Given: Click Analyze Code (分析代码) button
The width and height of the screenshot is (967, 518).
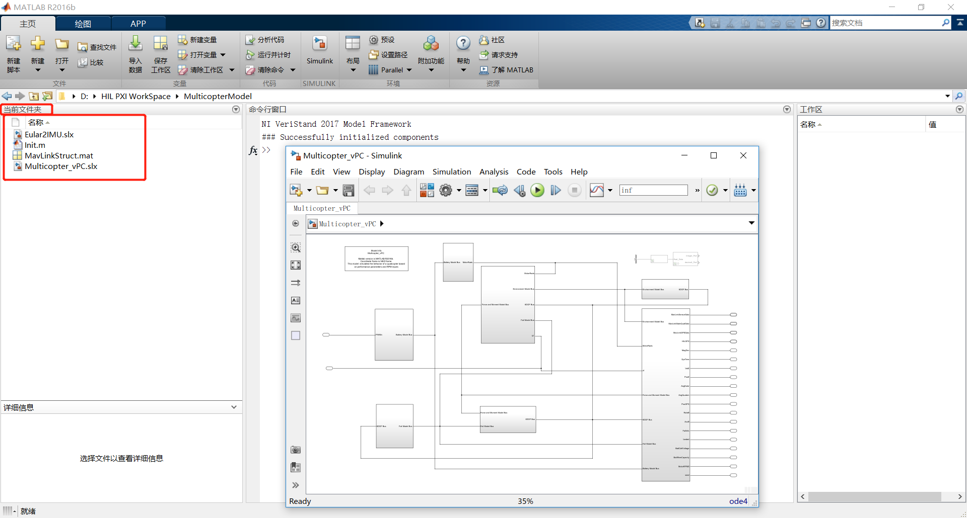Looking at the screenshot, I should (x=265, y=40).
